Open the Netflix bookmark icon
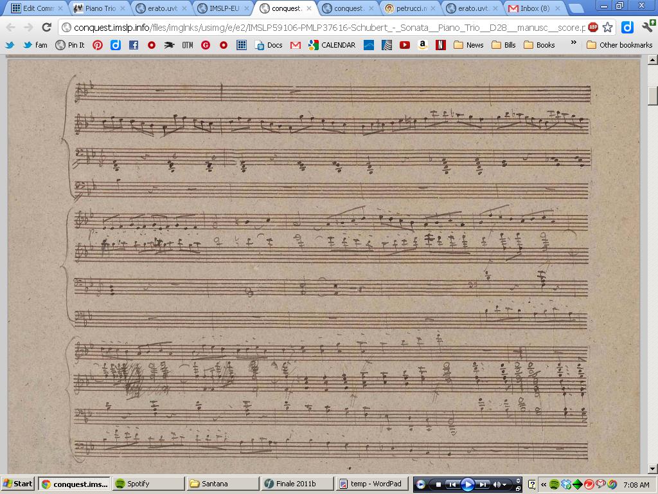 point(441,45)
